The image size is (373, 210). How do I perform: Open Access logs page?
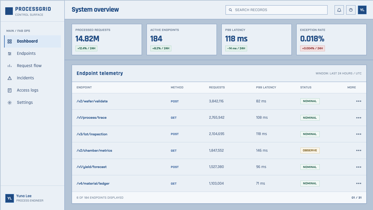point(33,90)
